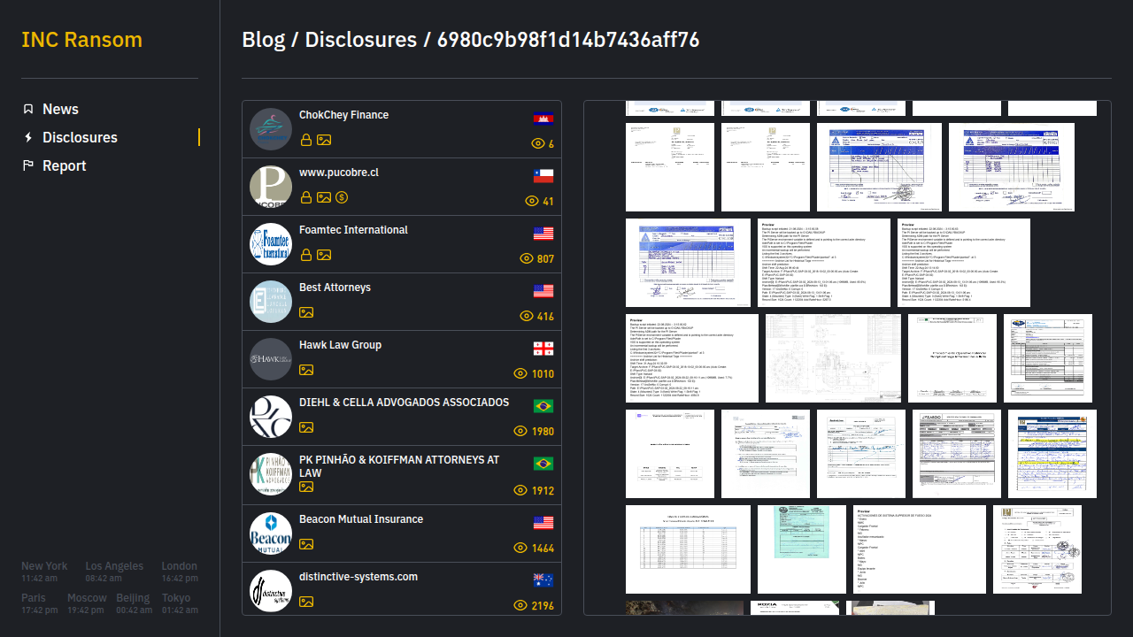Open the News menu item

tap(60, 109)
